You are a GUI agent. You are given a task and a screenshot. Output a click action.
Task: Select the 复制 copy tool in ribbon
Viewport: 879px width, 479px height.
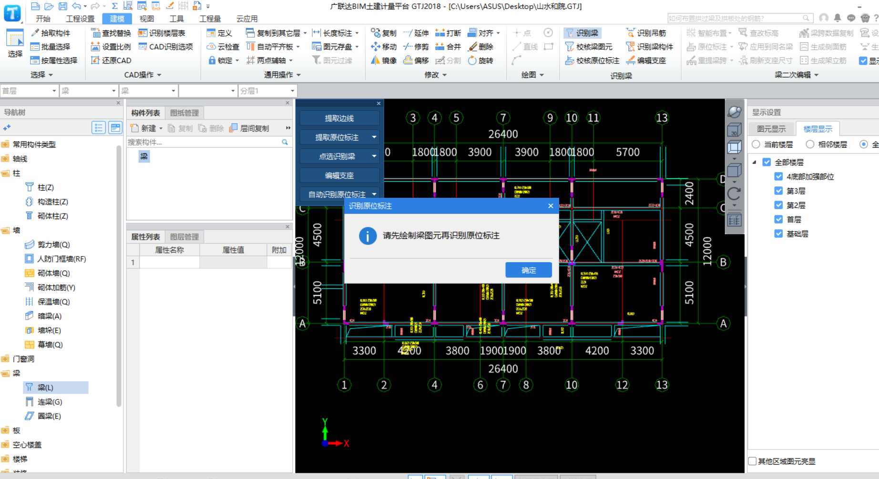384,33
